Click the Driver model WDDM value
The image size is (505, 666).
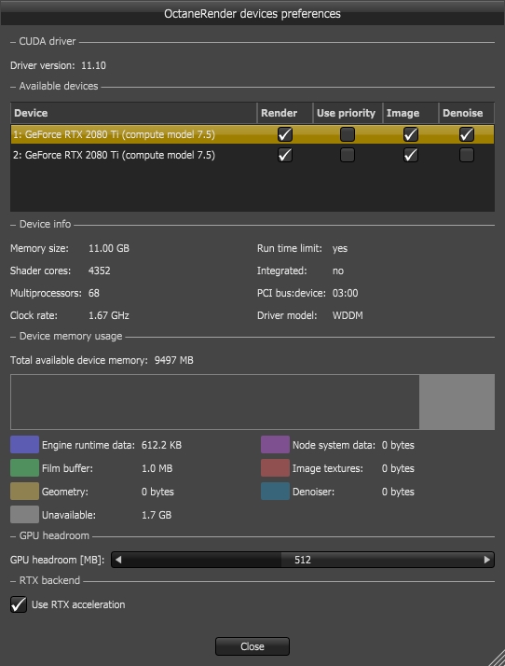click(x=348, y=315)
